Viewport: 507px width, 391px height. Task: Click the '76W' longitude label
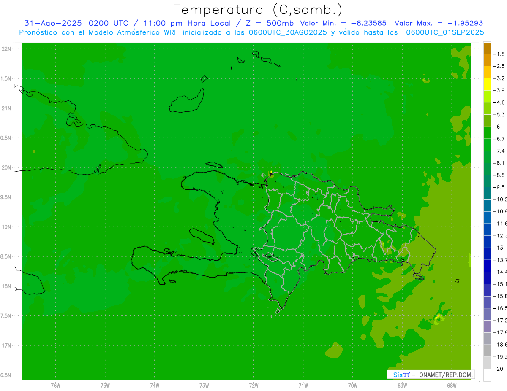[x=55, y=385]
